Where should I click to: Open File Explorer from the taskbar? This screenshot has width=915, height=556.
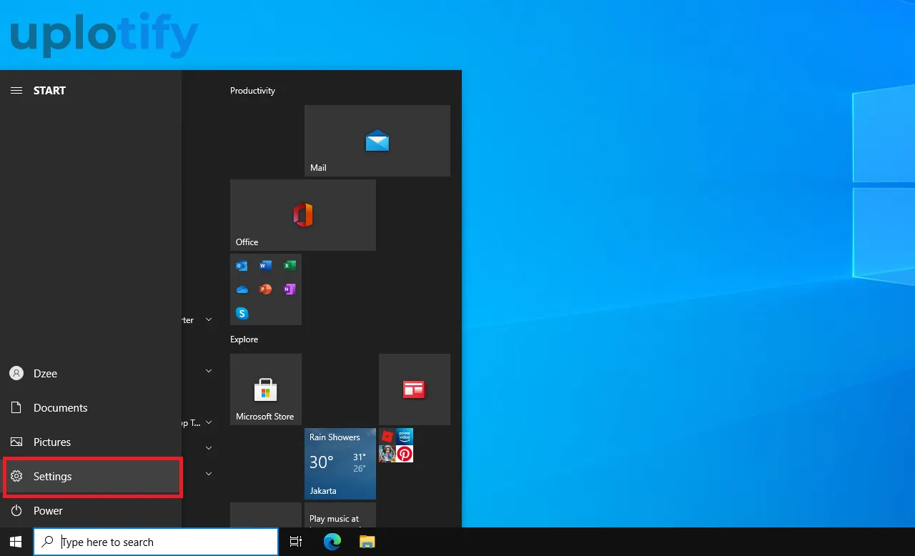[x=367, y=542]
